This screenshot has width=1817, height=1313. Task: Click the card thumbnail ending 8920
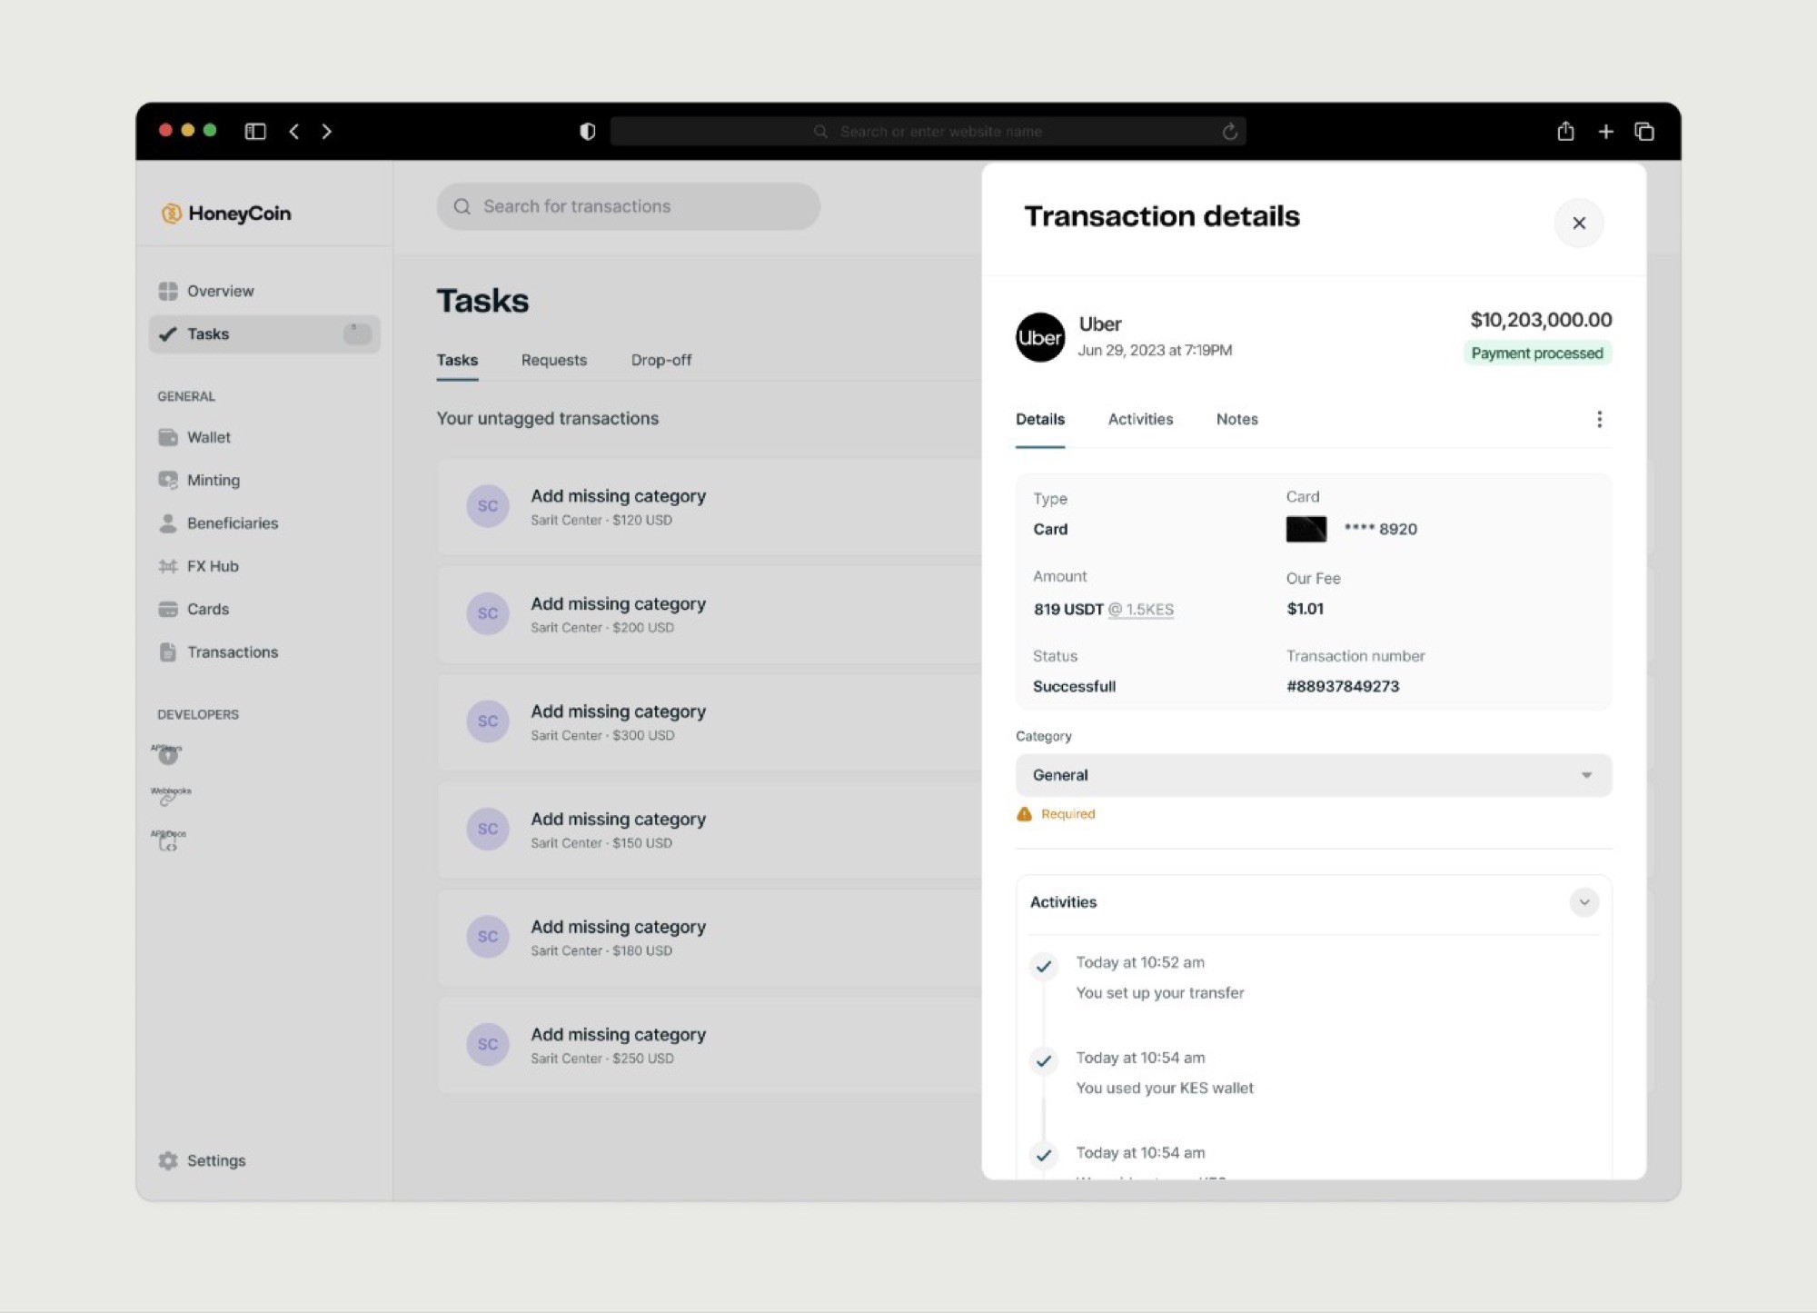pos(1306,529)
